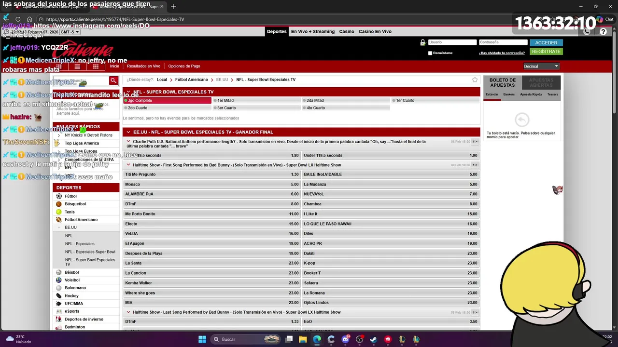
Task: Click the red search magnifier button
Action: coord(113,80)
